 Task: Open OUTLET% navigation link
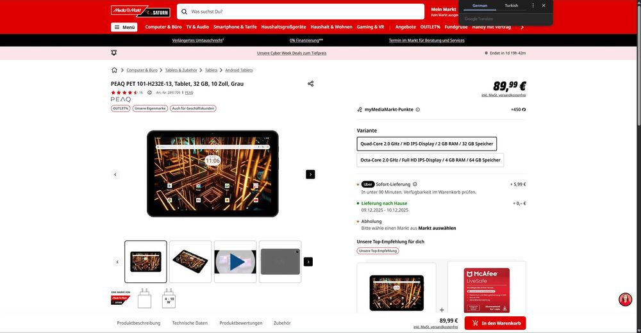tap(430, 27)
